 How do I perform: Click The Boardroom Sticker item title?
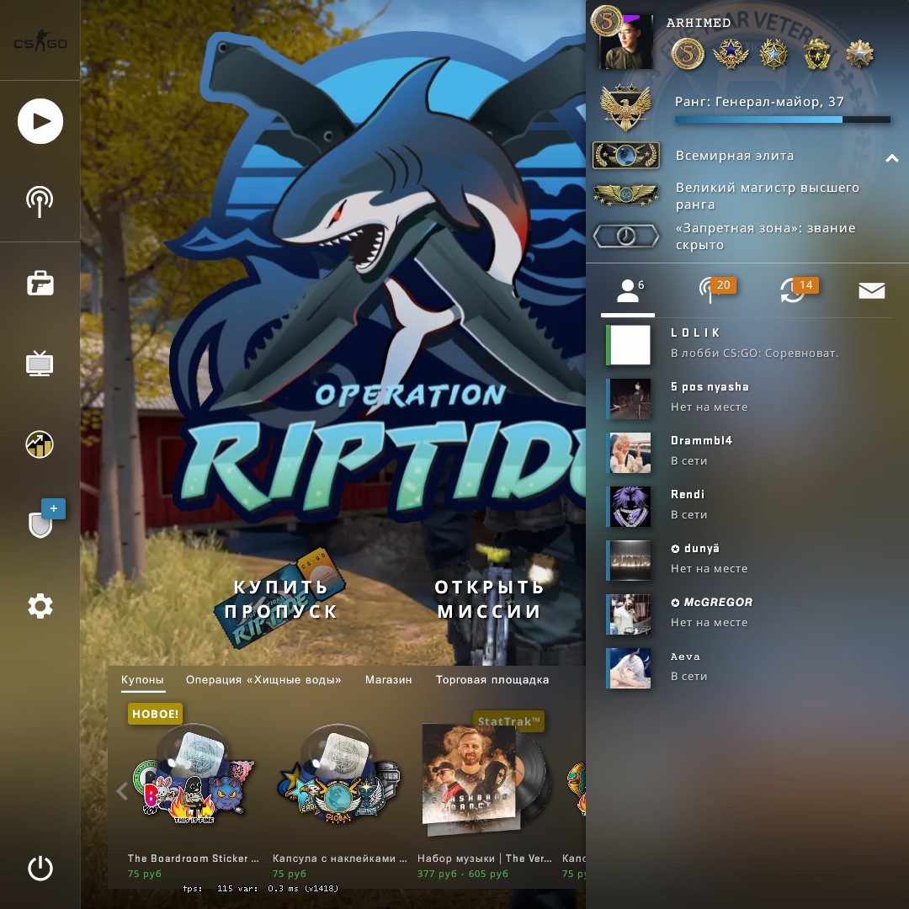(193, 858)
